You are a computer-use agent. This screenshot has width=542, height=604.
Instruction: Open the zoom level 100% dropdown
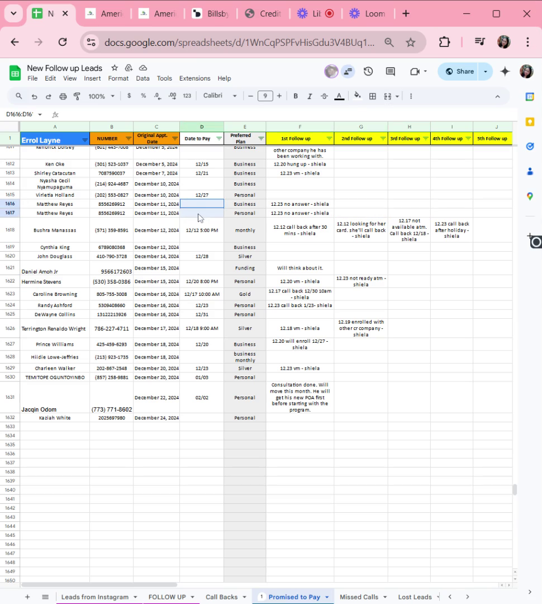(x=101, y=96)
